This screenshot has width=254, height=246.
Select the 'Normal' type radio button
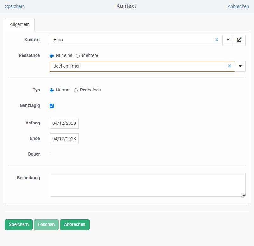(52, 90)
